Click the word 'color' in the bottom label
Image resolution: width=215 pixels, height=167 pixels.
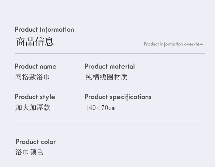coord(48,142)
